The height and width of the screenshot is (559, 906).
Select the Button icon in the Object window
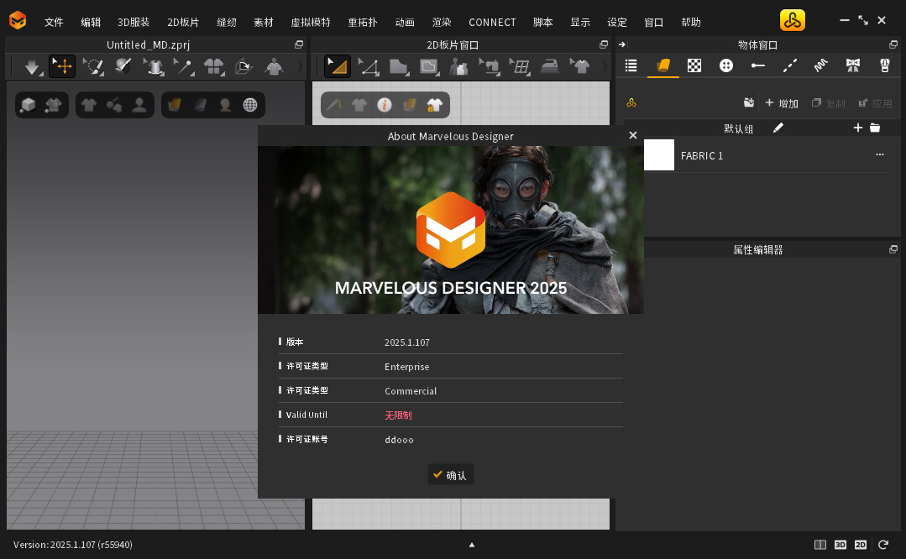725,65
